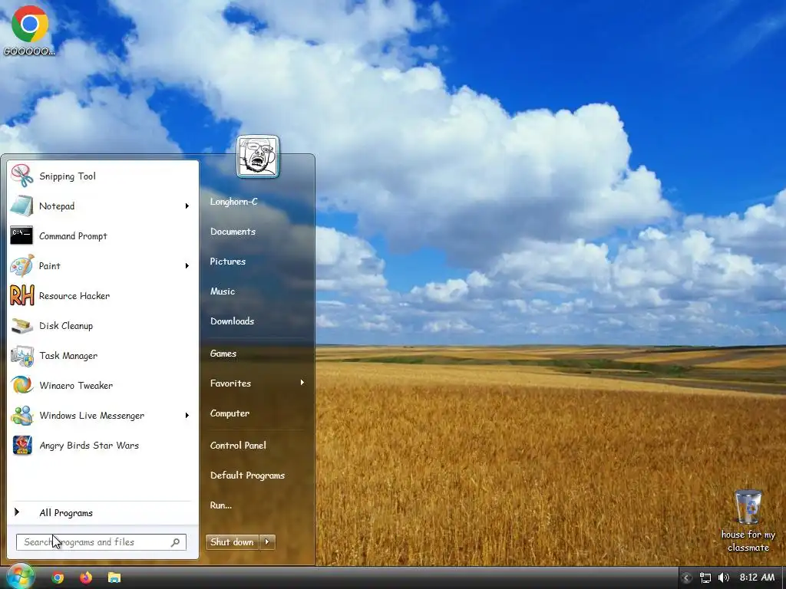Click the Angry Birds Star Wars icon
Viewport: 786px width, 589px height.
point(22,446)
